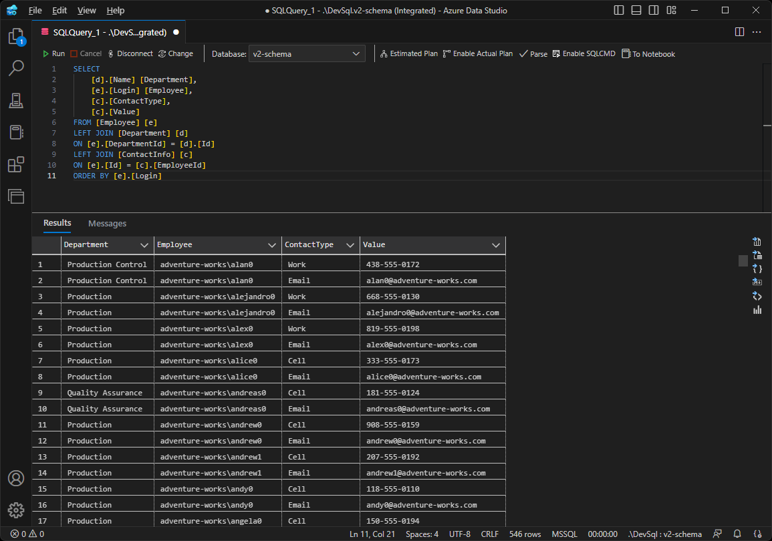Open the Database dropdown v2-schema
Viewport: 772px width, 541px height.
click(x=307, y=53)
